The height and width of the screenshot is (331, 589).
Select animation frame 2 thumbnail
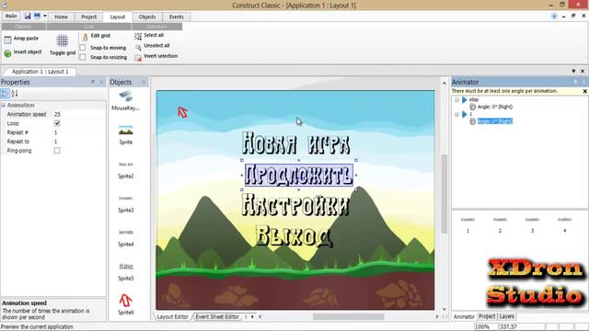point(500,220)
